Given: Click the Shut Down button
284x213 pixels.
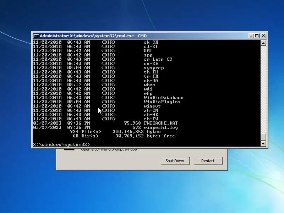Looking at the screenshot, I should tap(175, 161).
